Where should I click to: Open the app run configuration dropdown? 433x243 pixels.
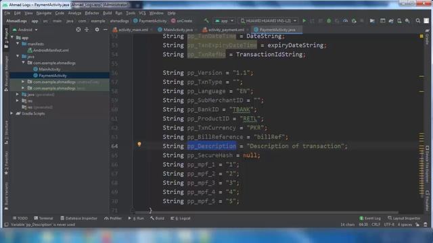point(224,21)
